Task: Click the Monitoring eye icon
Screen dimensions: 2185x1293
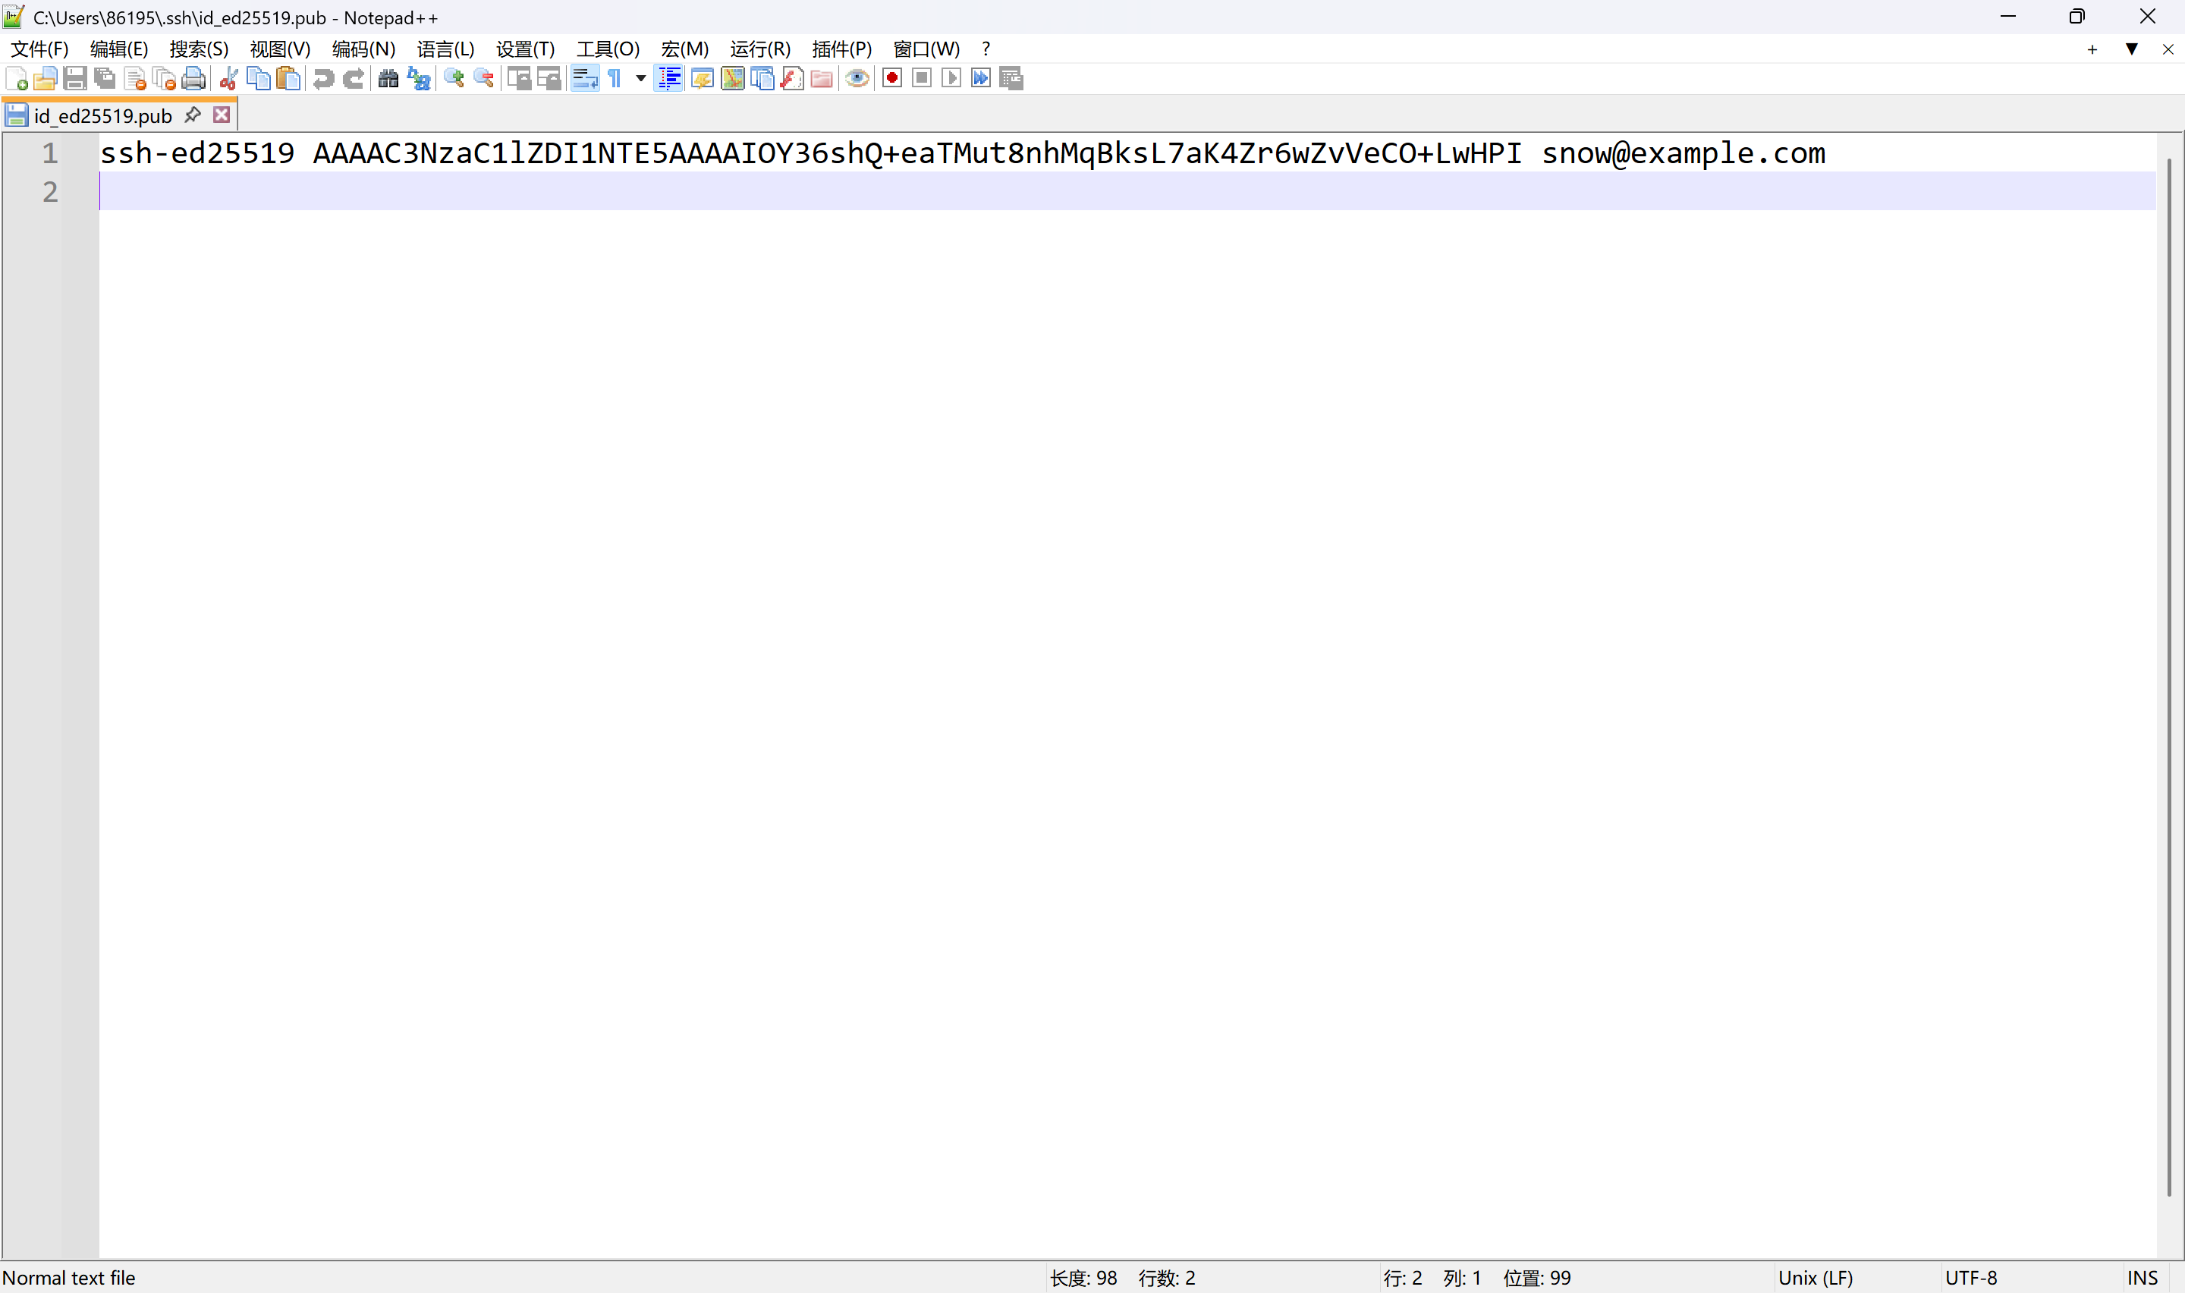Action: [857, 79]
